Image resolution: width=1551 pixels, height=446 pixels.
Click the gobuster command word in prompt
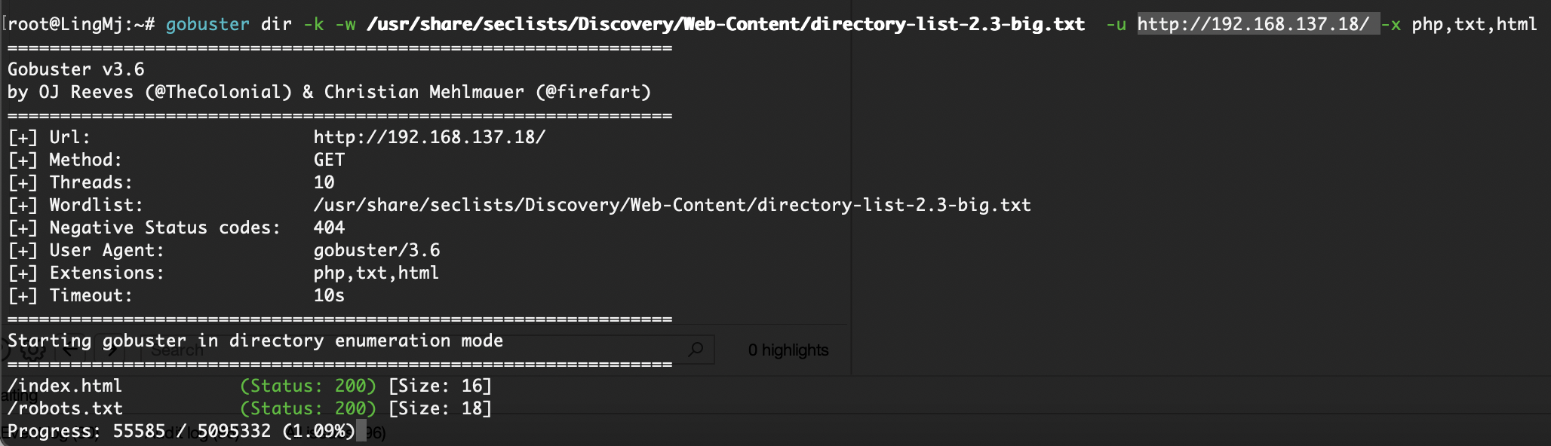(207, 24)
